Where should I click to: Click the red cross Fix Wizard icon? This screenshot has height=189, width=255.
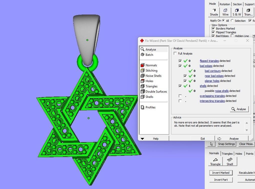click(x=142, y=41)
